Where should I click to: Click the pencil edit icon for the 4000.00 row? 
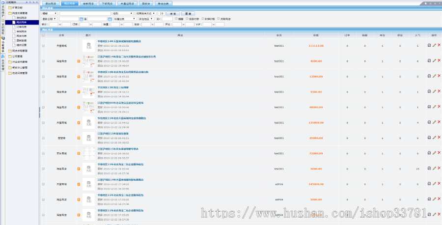coord(434,60)
